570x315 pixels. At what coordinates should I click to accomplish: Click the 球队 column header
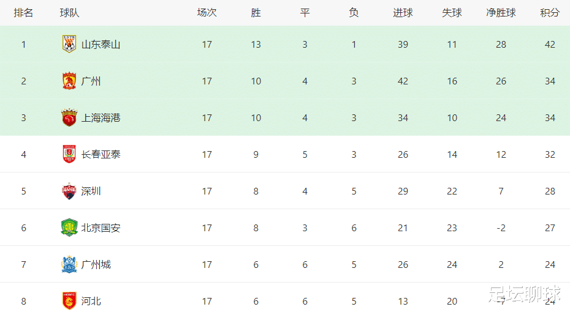tap(69, 13)
